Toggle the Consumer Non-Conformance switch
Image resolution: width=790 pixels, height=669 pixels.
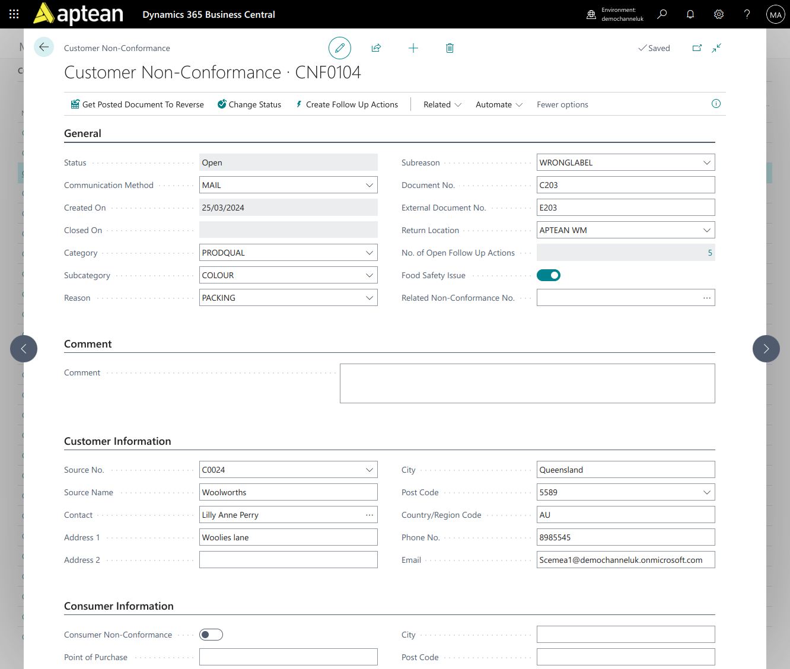pos(211,635)
